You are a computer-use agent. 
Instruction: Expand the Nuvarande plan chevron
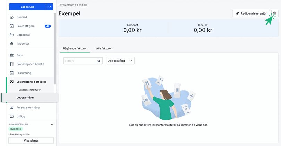pyautogui.click(x=52, y=124)
